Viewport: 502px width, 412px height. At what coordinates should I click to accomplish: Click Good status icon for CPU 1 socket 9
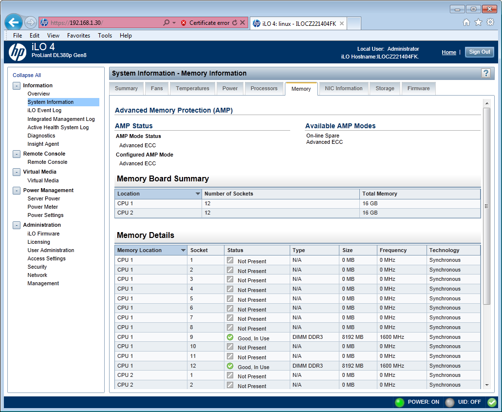click(x=230, y=337)
